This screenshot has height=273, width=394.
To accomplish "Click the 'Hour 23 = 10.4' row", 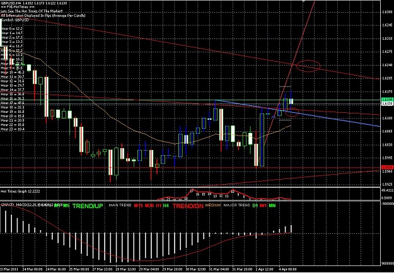I will [x=13, y=129].
